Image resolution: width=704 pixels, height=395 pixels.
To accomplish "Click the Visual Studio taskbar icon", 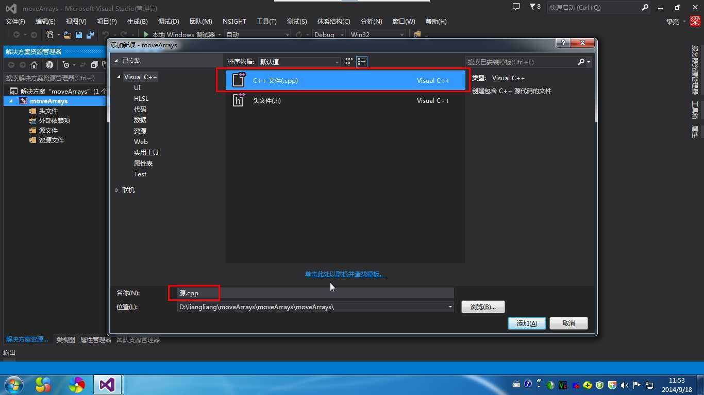I will point(107,385).
